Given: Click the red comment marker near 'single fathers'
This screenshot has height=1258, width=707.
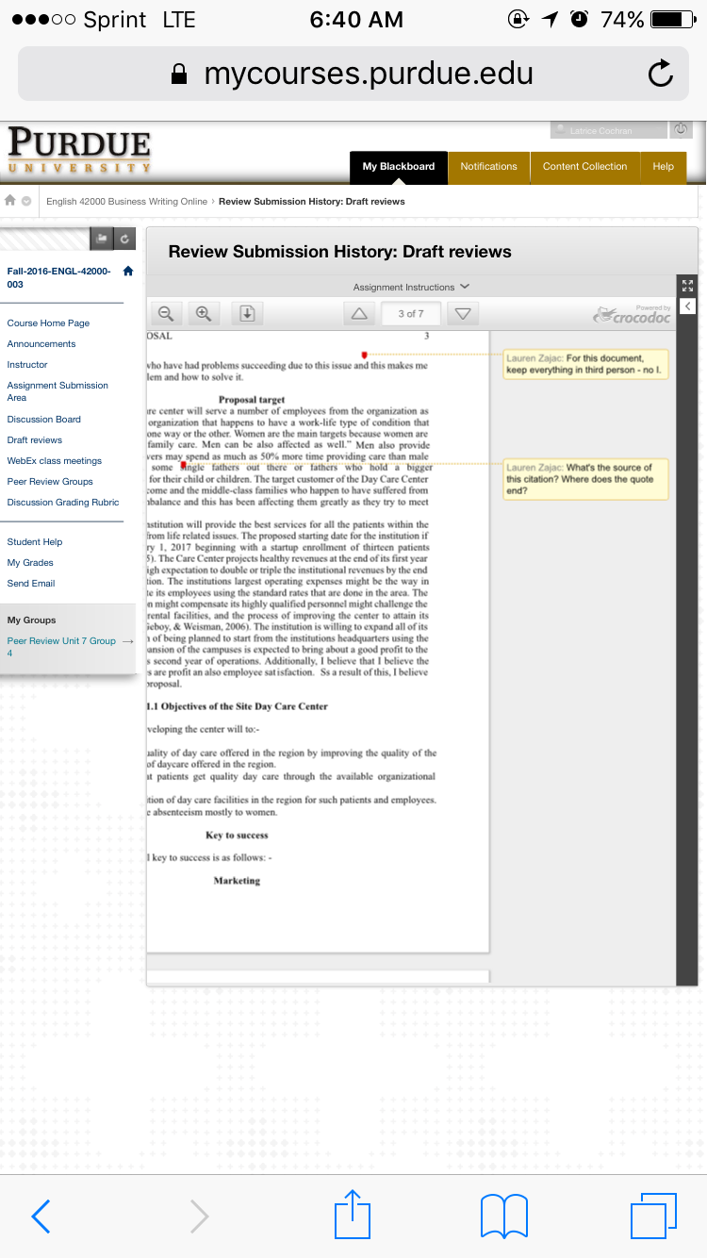Looking at the screenshot, I should tap(183, 464).
